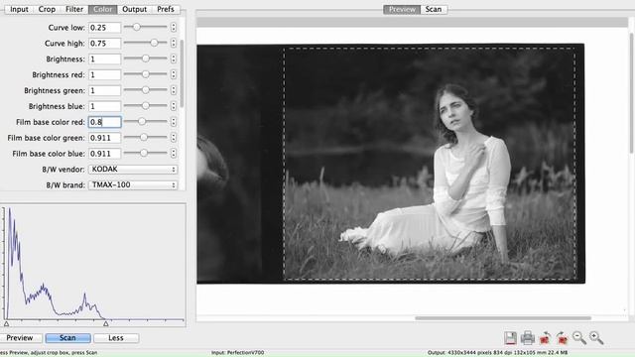Click the Brightness red value field
The width and height of the screenshot is (635, 357).
[104, 75]
